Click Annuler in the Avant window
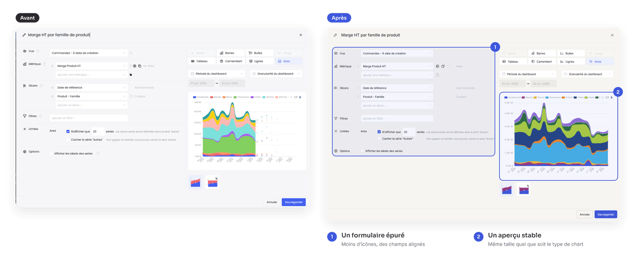The image size is (636, 271). click(272, 202)
